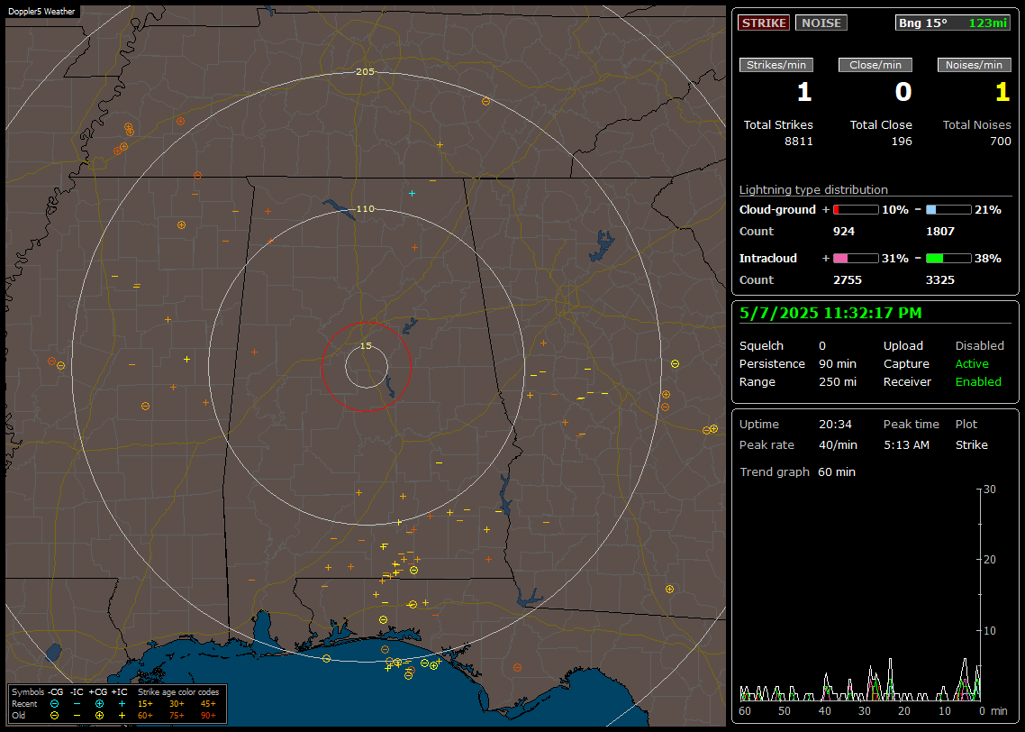1025x732 pixels.
Task: Click the Total Strikes value 8811
Action: coord(798,142)
